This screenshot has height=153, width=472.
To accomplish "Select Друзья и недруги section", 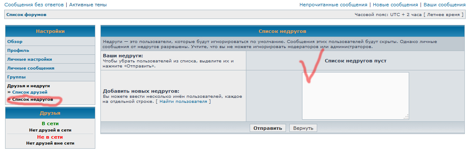I will (29, 86).
